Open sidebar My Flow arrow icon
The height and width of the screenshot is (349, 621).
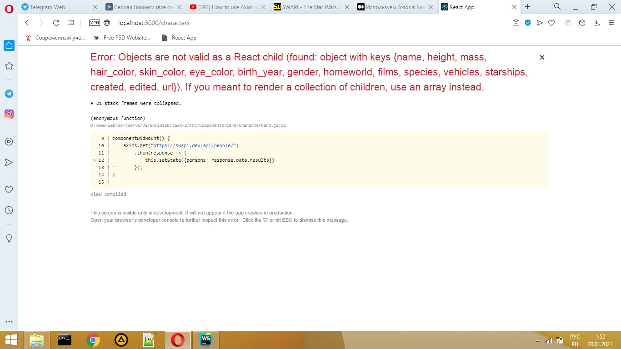[x=9, y=162]
